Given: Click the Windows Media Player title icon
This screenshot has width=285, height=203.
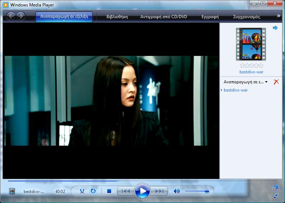Looking at the screenshot, I should 6,5.
